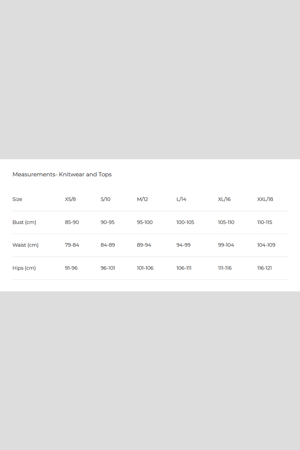Click hips measurement 111-116 cell
Image resolution: width=300 pixels, height=450 pixels.
225,268
